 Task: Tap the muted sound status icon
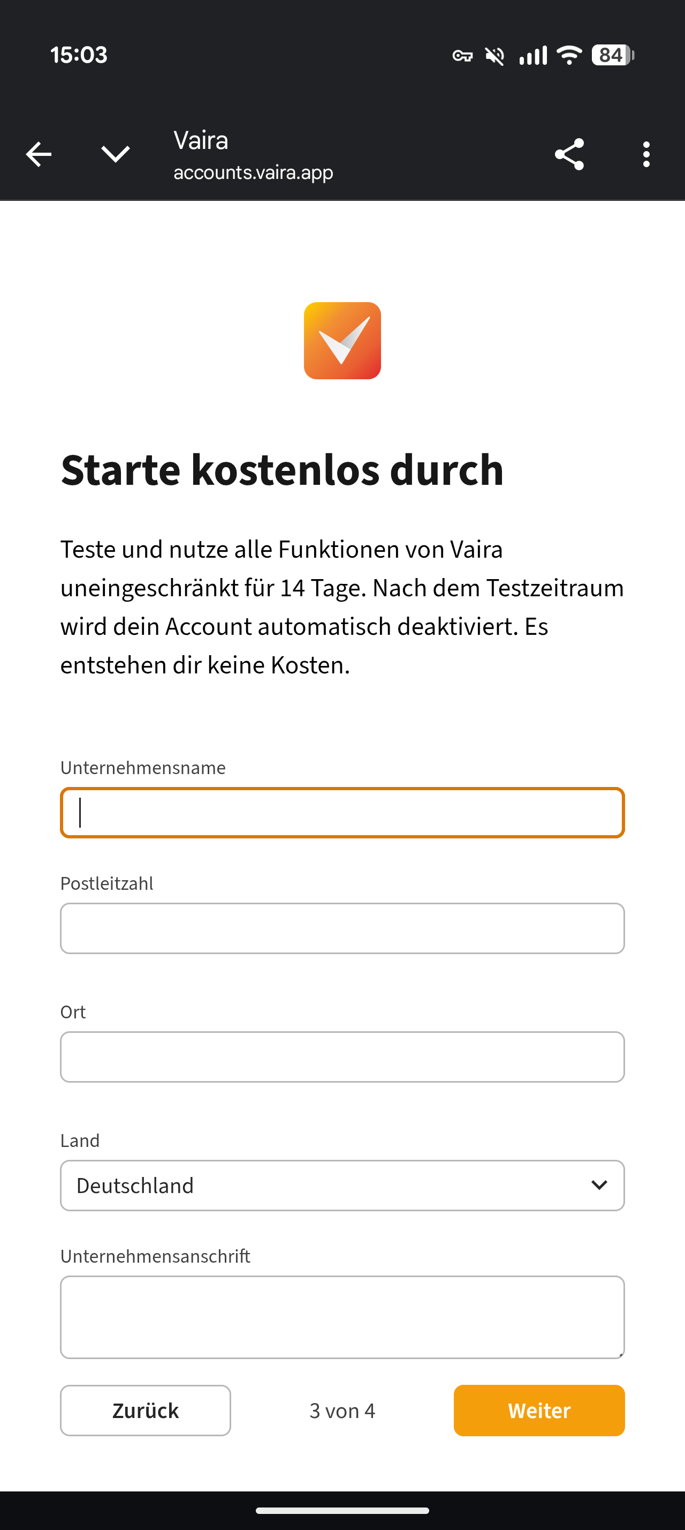click(494, 56)
